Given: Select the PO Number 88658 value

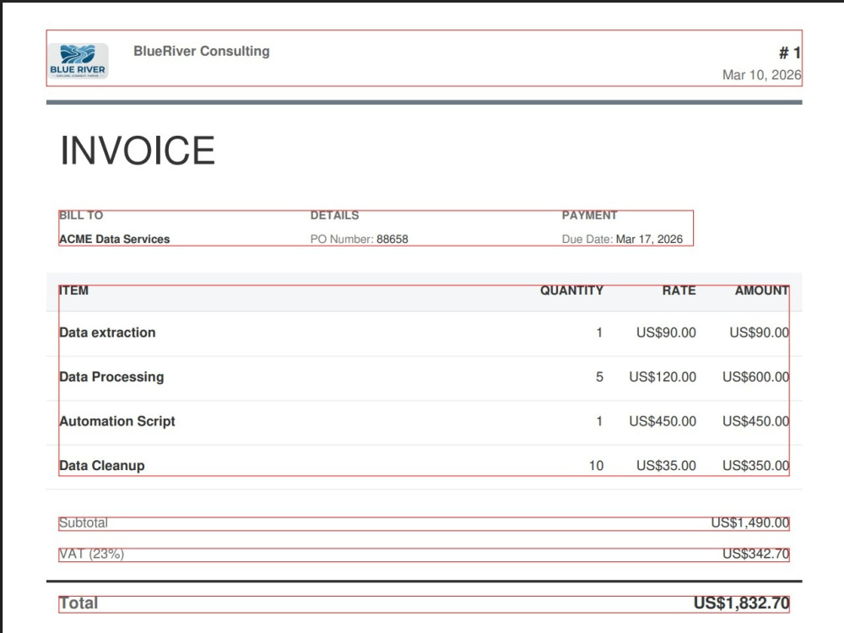Looking at the screenshot, I should pyautogui.click(x=392, y=239).
